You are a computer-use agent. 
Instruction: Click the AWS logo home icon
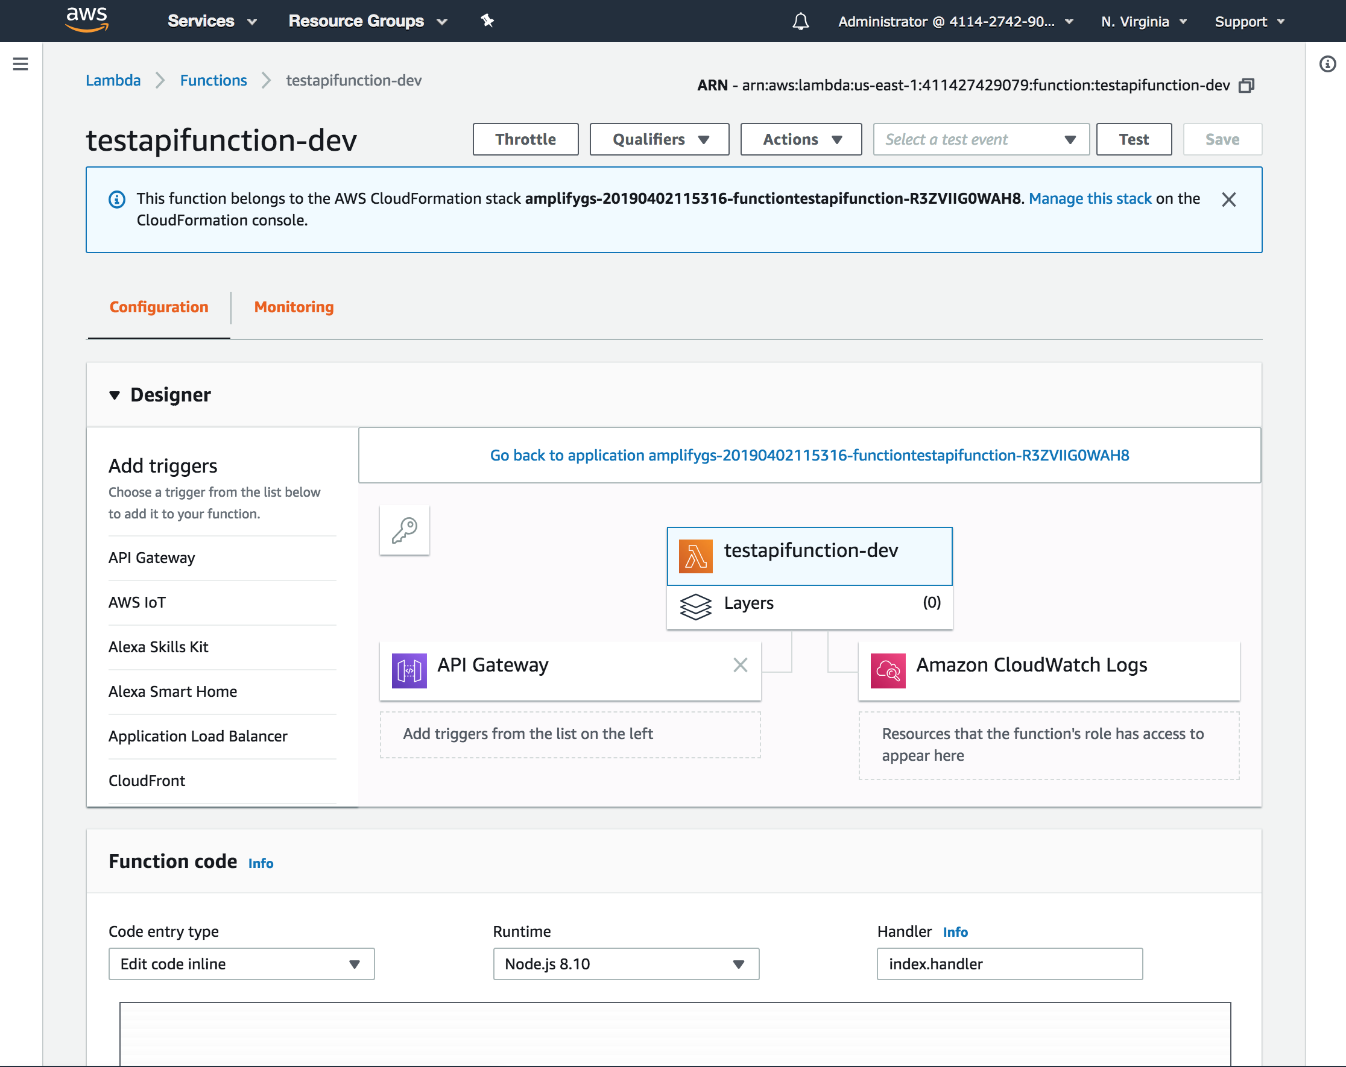(87, 19)
